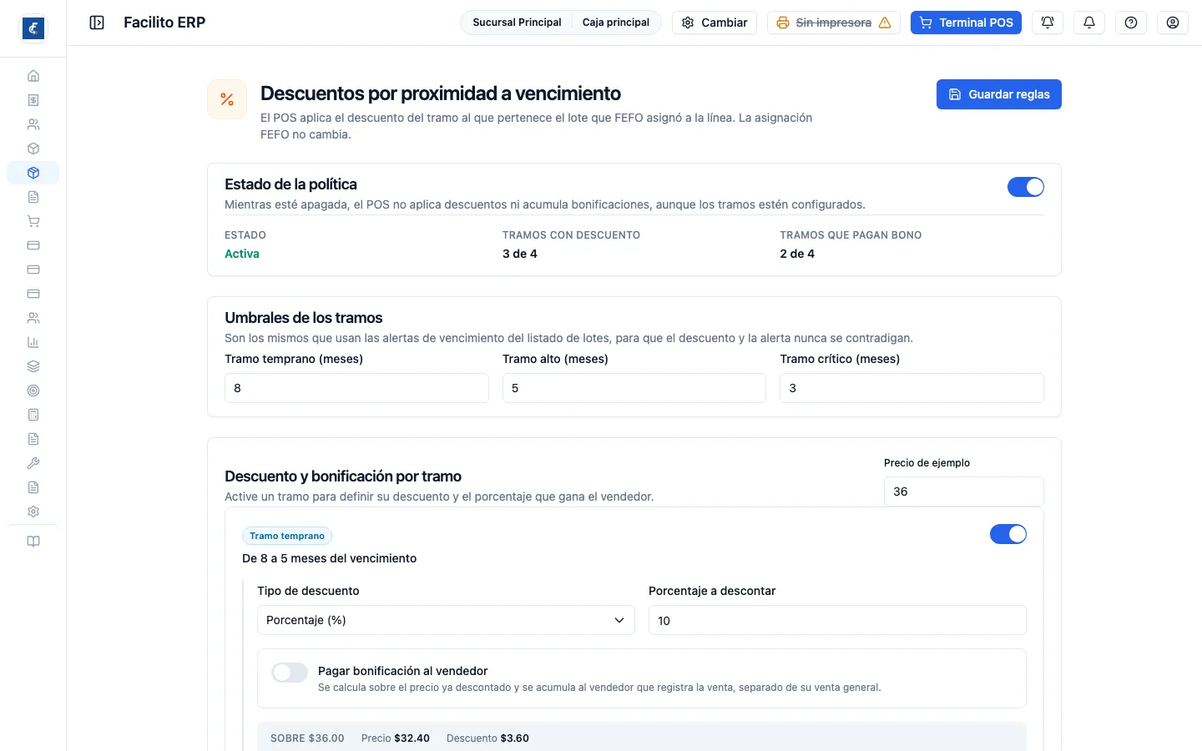Click the Precio $32.40 summary text

pyautogui.click(x=396, y=738)
